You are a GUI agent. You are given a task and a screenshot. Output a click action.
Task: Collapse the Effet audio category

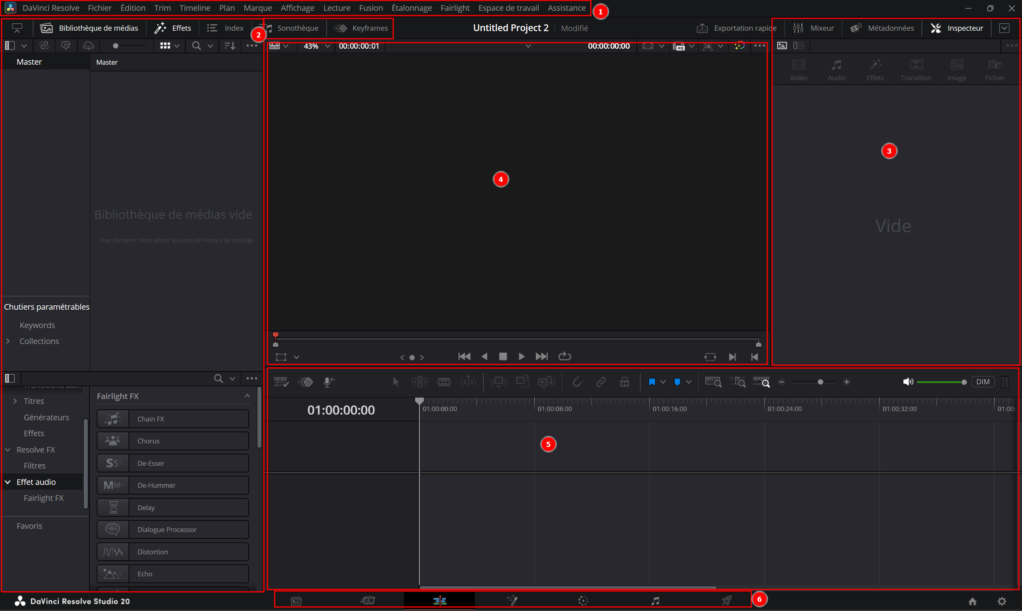click(8, 482)
